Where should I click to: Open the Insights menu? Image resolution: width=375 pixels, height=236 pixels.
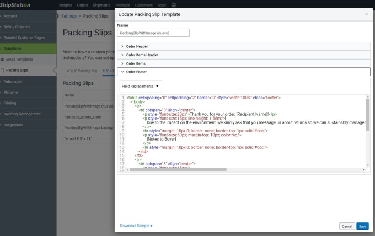coord(65,5)
